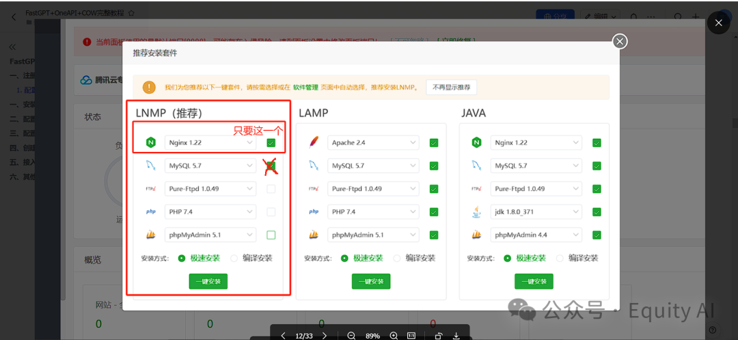
Task: Close the 推荐安装套件 dialog
Action: click(620, 42)
